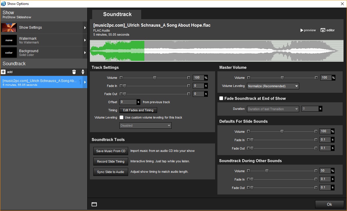Open Background Solid Color section
Viewport: 347px width, 211px height.
(x=43, y=53)
